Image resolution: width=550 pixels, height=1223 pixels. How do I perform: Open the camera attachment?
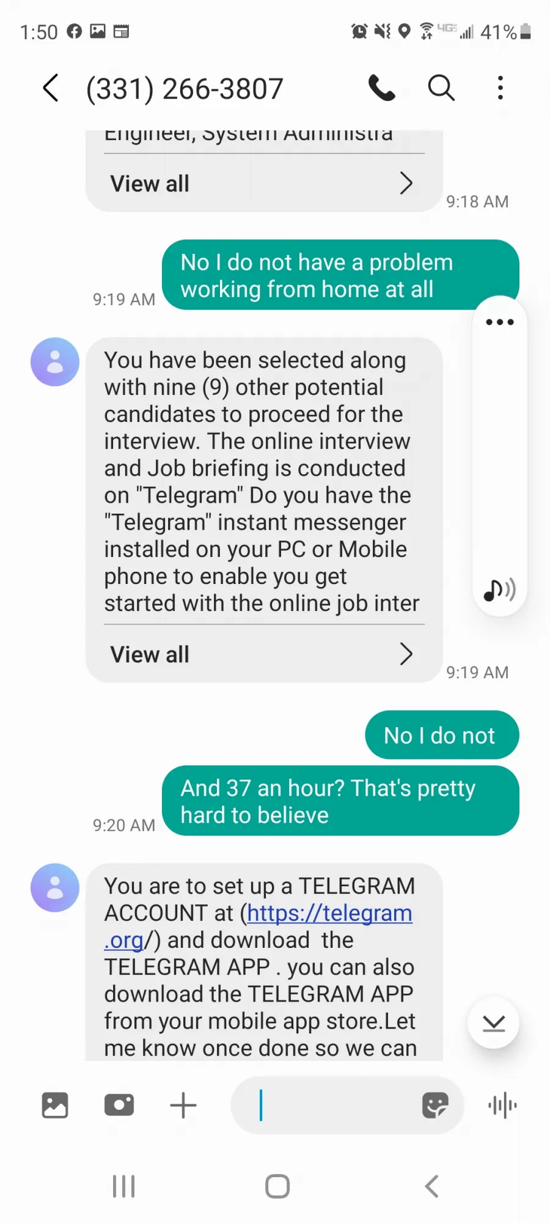pyautogui.click(x=119, y=1105)
